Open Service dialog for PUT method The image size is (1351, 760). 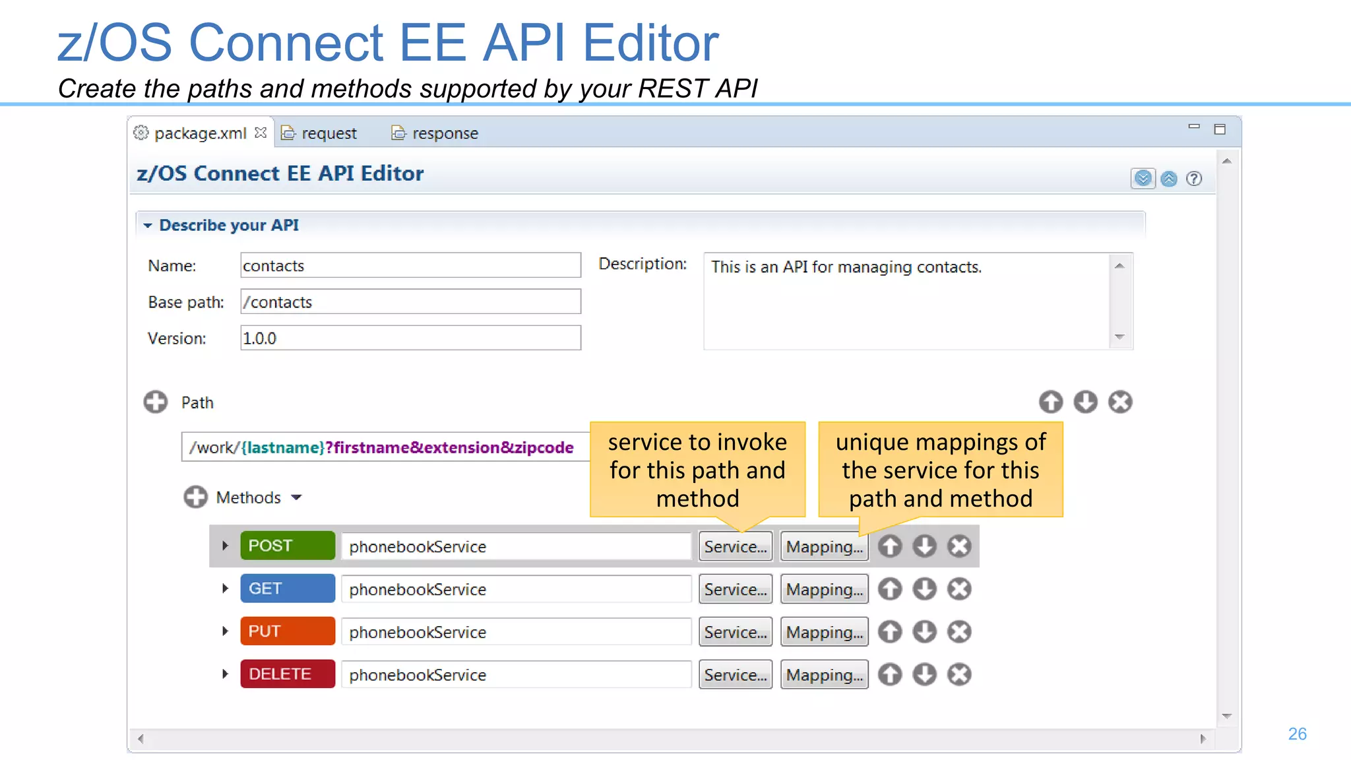(x=736, y=632)
